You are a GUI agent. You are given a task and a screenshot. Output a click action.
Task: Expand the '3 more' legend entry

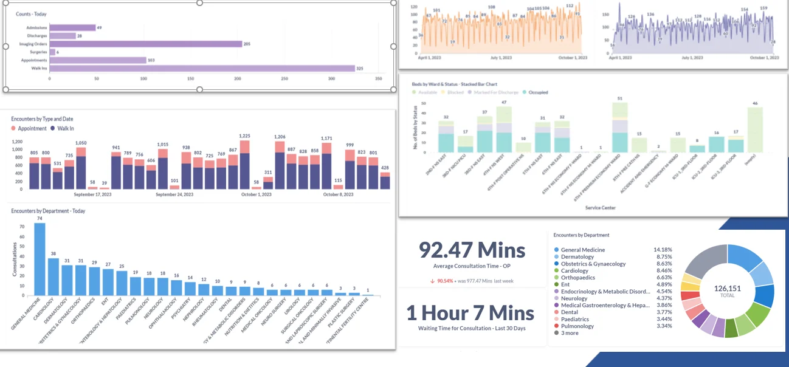566,333
